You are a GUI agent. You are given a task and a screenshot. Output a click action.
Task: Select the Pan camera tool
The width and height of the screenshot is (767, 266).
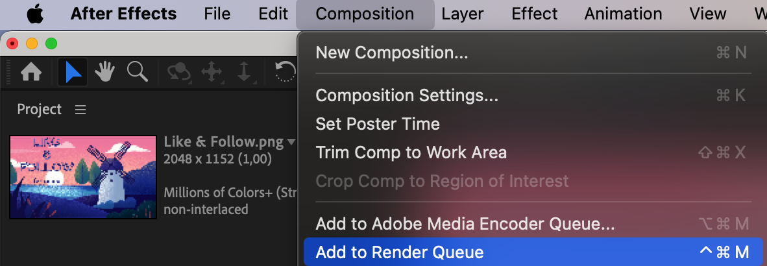pyautogui.click(x=212, y=72)
